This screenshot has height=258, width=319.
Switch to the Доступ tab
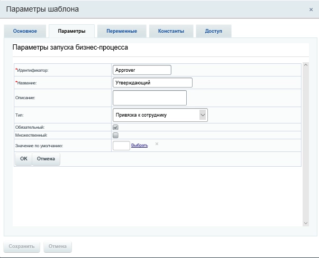214,31
